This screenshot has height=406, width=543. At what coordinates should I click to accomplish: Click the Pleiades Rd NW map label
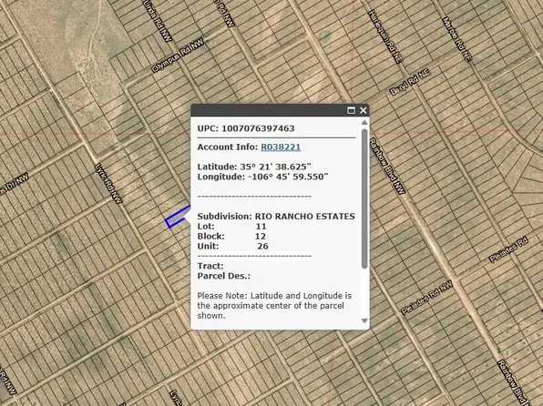coord(426,298)
